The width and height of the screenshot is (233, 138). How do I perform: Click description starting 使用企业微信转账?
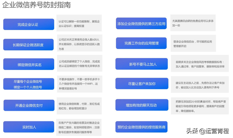pyautogui.click(x=79, y=106)
